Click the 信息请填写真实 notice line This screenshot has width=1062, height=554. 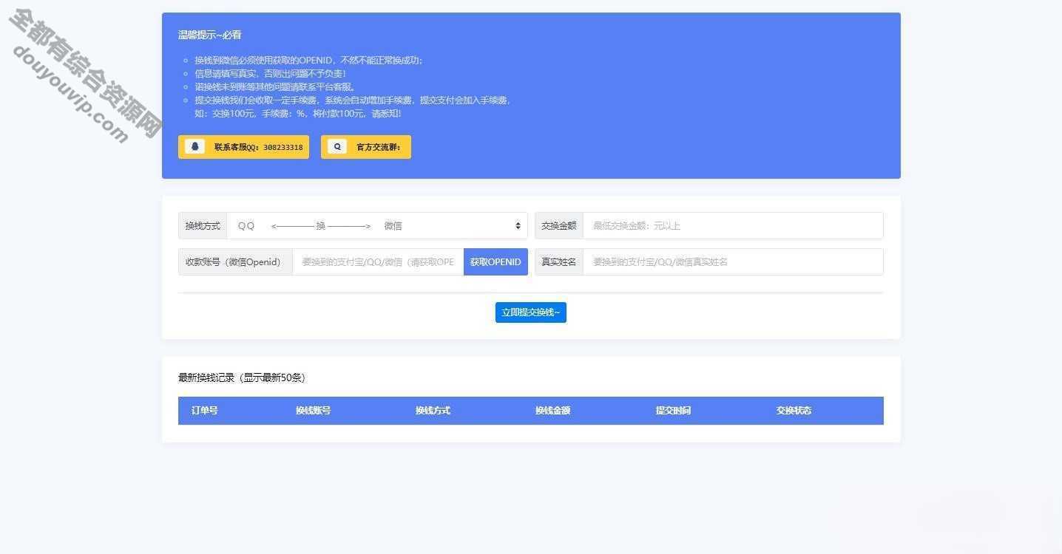(270, 74)
